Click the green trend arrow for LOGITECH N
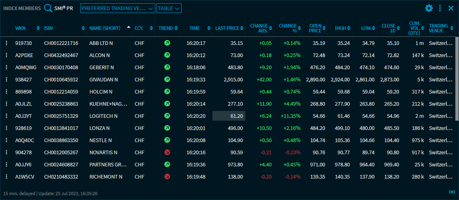Image resolution: width=459 pixels, height=200 pixels. pos(167,116)
